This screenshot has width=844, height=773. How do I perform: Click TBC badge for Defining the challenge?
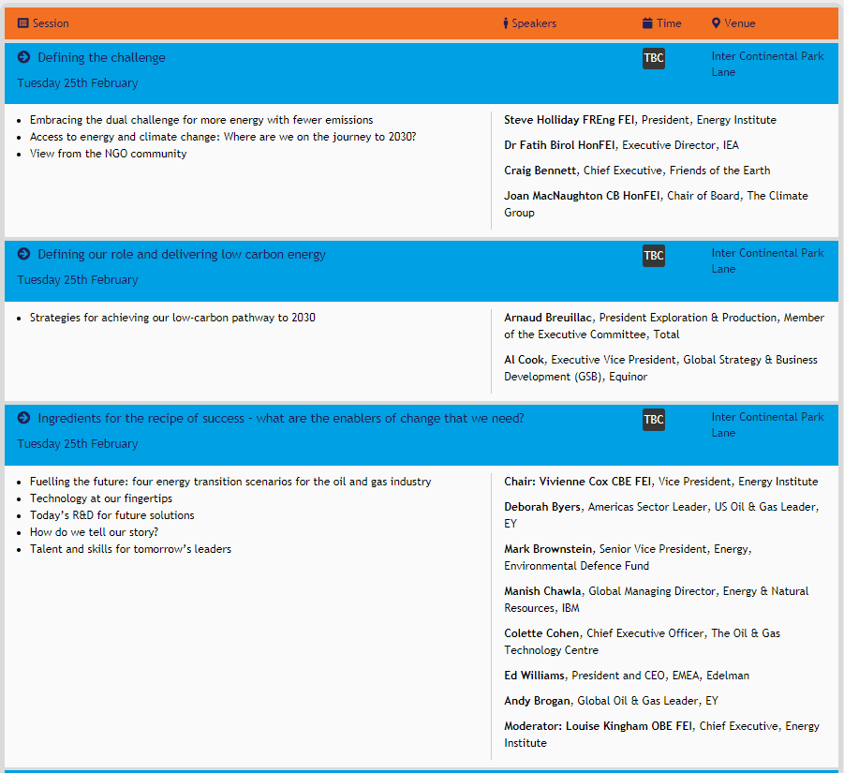tap(653, 58)
